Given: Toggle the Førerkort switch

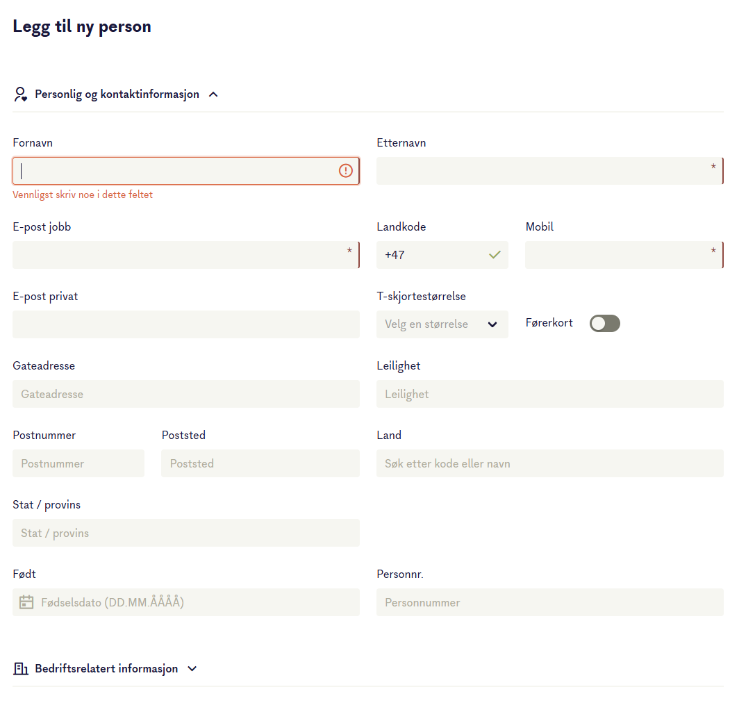Looking at the screenshot, I should coord(605,323).
